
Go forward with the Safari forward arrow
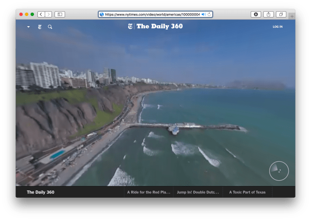tap(49, 14)
